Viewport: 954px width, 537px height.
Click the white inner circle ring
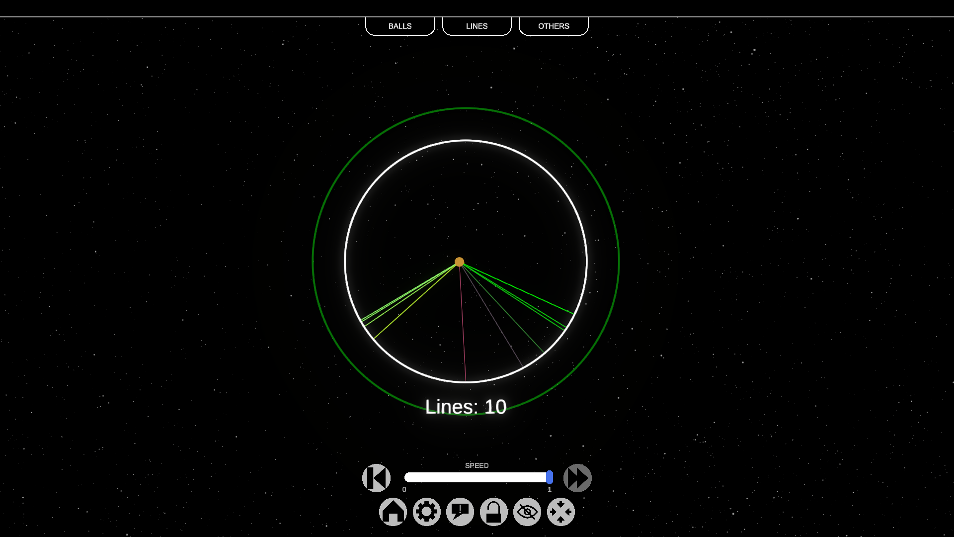(x=466, y=141)
